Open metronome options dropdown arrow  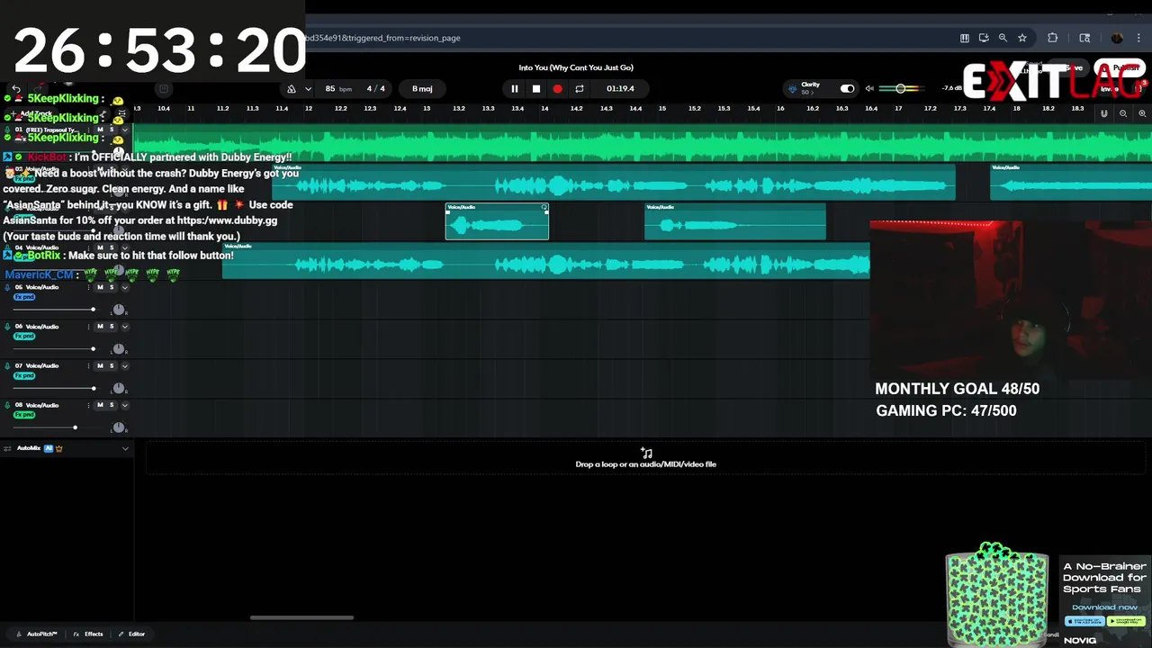point(308,88)
